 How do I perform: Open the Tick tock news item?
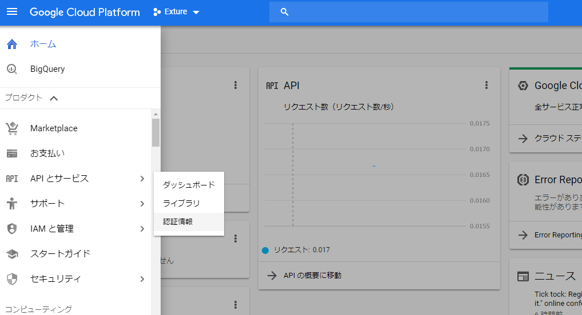coord(558,298)
